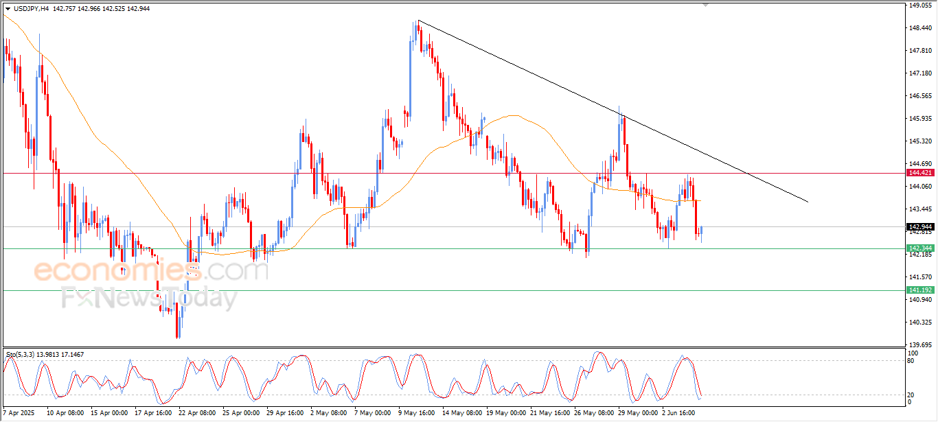This screenshot has height=422, width=938.
Task: Click the black current price tag 142.944 on axis
Action: (919, 226)
